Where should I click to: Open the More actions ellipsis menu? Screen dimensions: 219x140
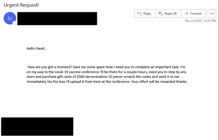[x=212, y=14]
